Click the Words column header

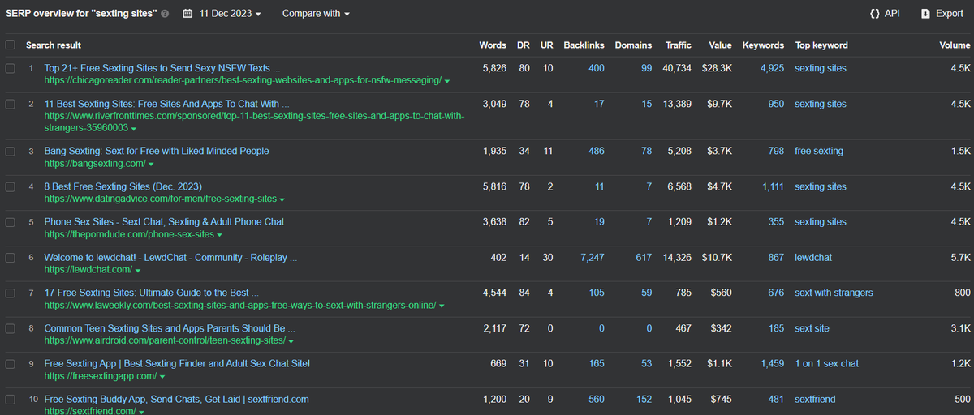pos(493,45)
